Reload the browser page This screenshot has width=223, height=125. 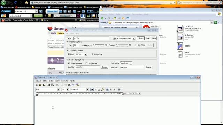click(15, 2)
